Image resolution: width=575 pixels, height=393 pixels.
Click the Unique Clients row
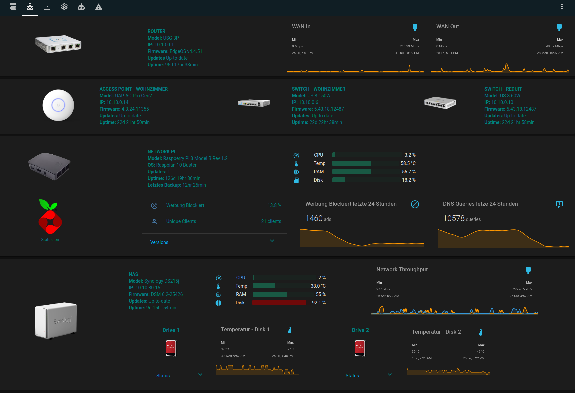point(216,221)
